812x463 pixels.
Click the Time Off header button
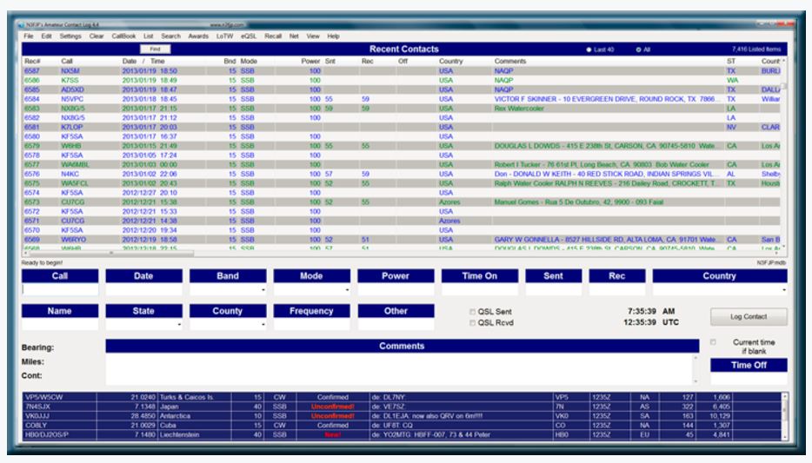(x=749, y=365)
